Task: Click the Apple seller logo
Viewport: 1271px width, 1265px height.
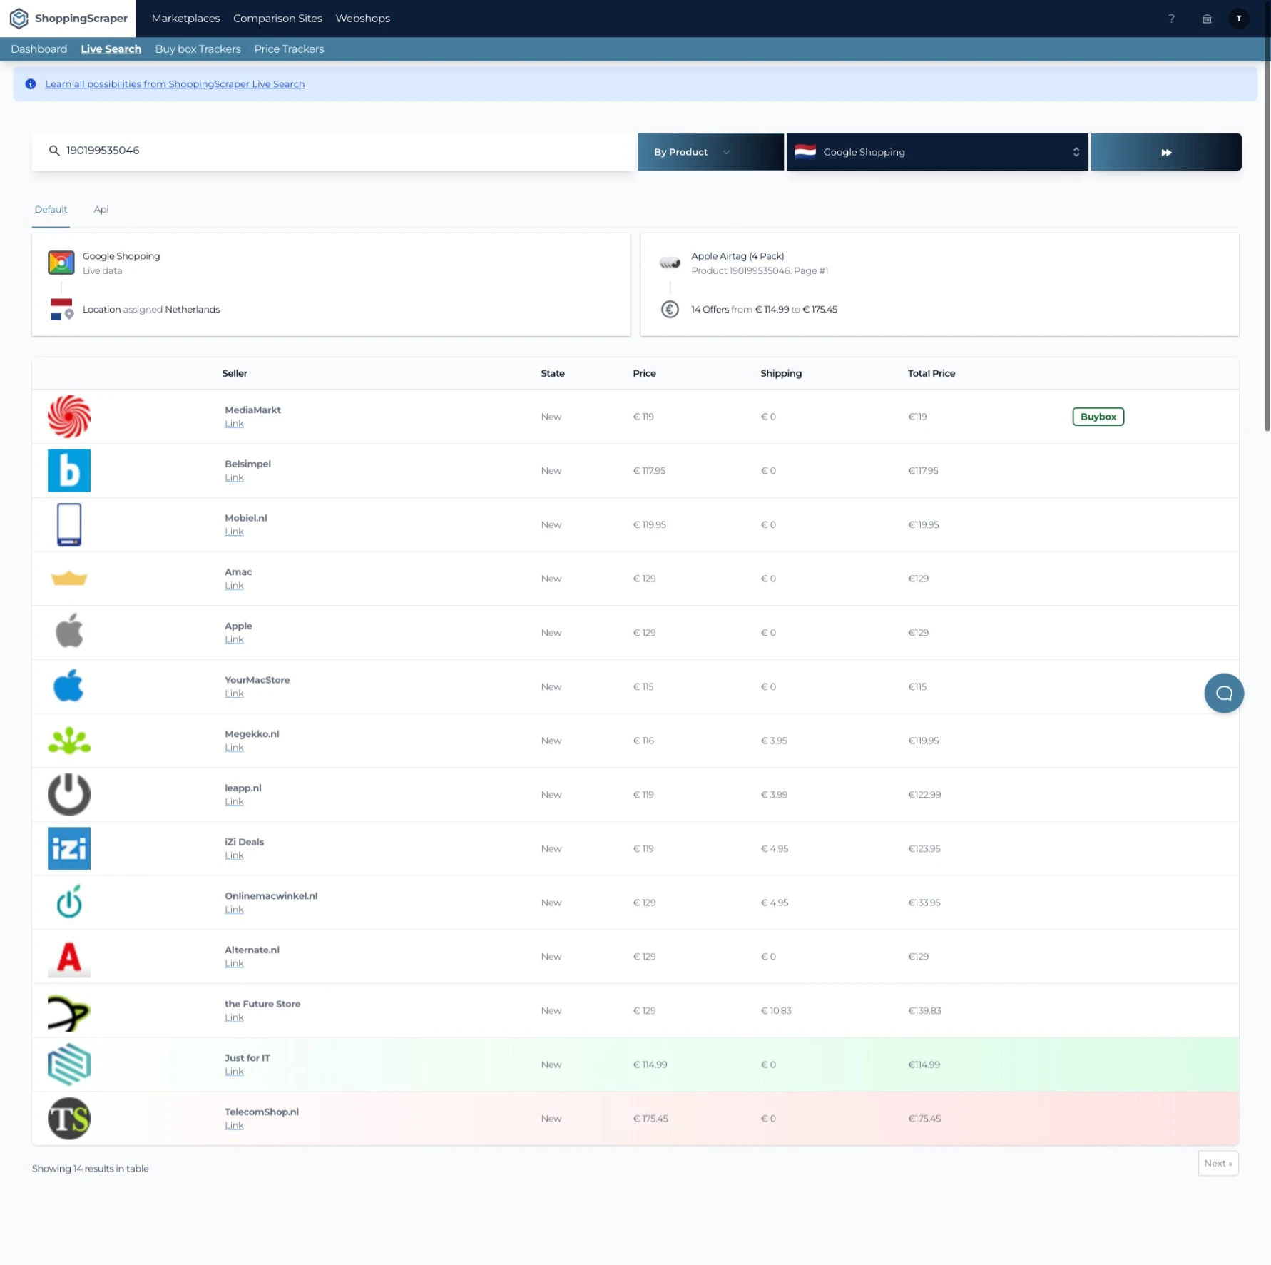Action: 68,631
